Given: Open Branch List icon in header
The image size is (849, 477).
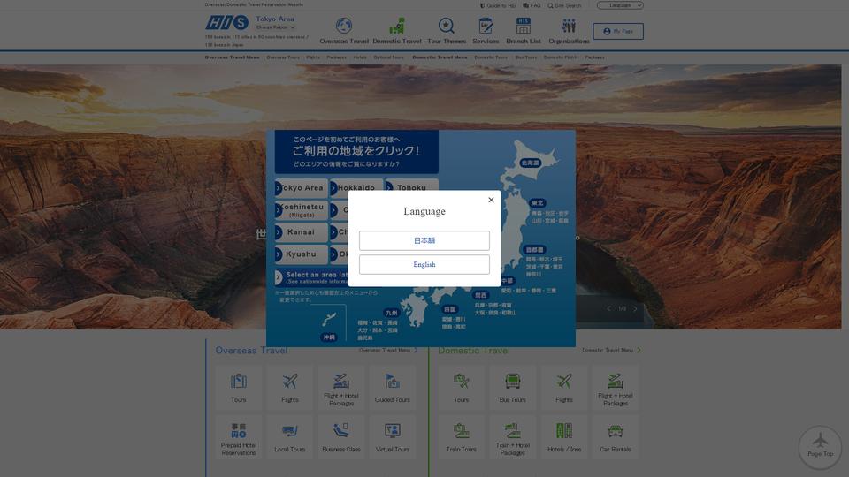Looking at the screenshot, I should pos(523,31).
